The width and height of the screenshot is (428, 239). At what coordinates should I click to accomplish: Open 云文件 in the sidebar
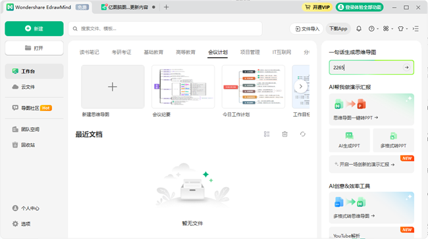pyautogui.click(x=34, y=87)
